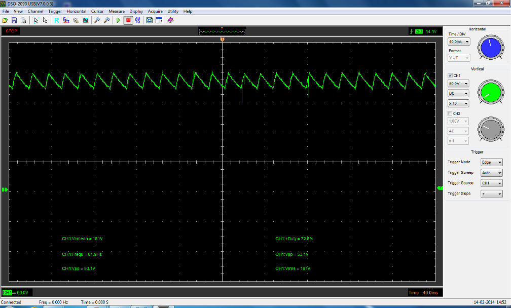The image size is (511, 308).
Task: Open the Trigger Mode Edge dropdown
Action: coord(491,162)
